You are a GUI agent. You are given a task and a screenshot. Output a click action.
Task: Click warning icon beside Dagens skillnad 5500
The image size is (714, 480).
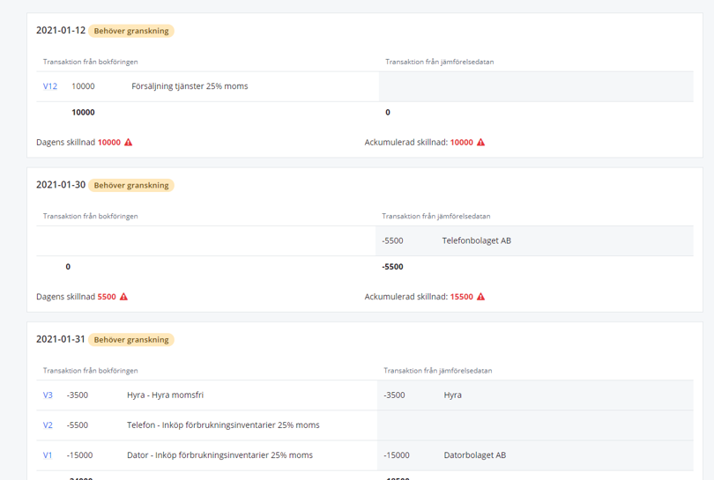point(123,297)
